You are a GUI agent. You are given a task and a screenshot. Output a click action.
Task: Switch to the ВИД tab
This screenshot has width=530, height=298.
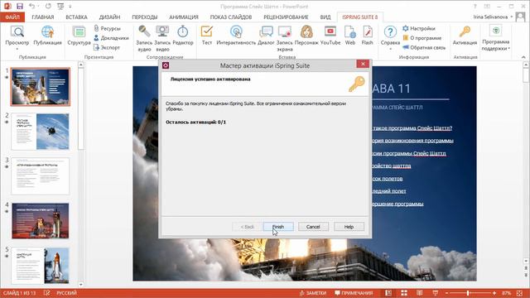325,17
